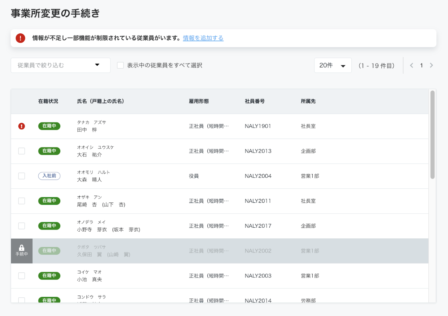448x316 pixels.
Task: Click 企画部 department for 大石 祐介
Action: (308, 151)
